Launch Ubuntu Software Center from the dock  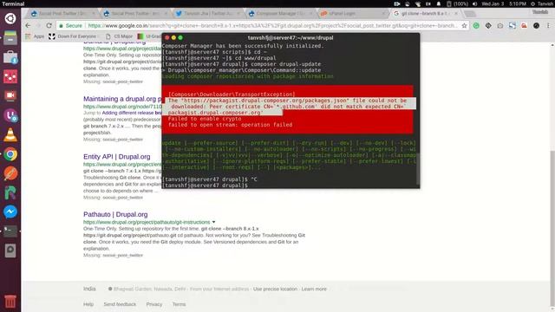[10, 57]
